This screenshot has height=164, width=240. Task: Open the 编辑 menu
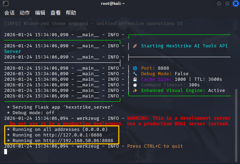coord(40,13)
